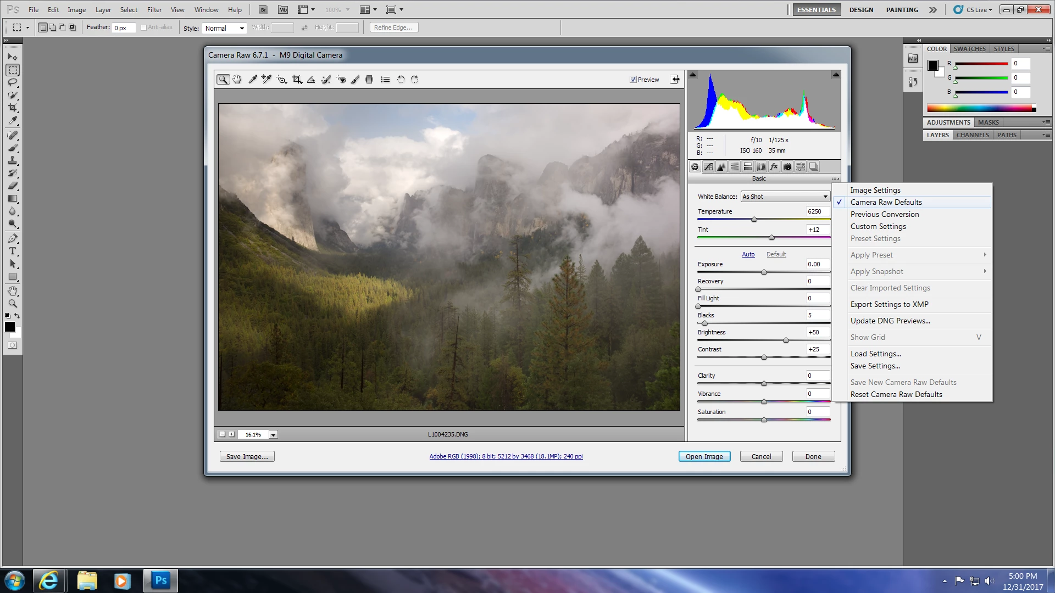Select the Graduated Filter tool

369,80
